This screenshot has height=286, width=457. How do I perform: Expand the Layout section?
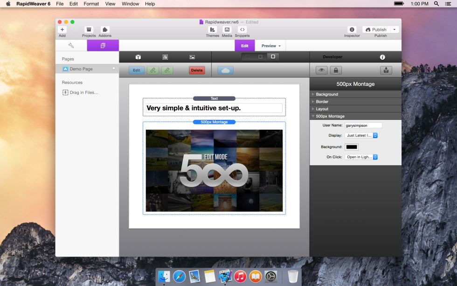(355, 109)
